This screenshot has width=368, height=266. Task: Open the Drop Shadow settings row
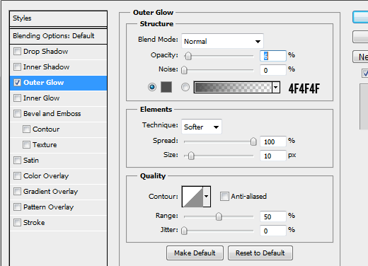pyautogui.click(x=58, y=52)
